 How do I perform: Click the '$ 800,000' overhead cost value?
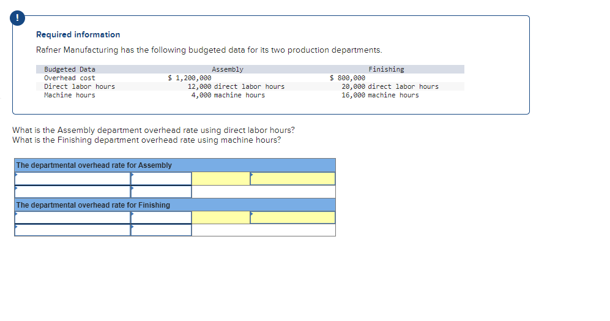pyautogui.click(x=348, y=78)
